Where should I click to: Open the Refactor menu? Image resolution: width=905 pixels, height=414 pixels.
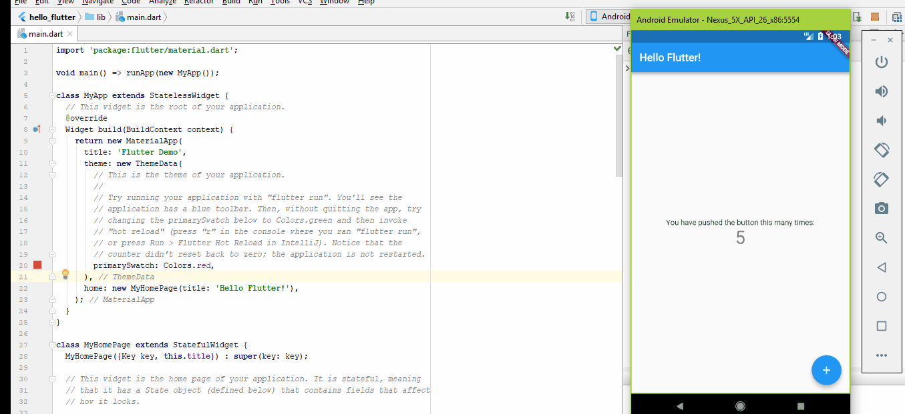199,2
